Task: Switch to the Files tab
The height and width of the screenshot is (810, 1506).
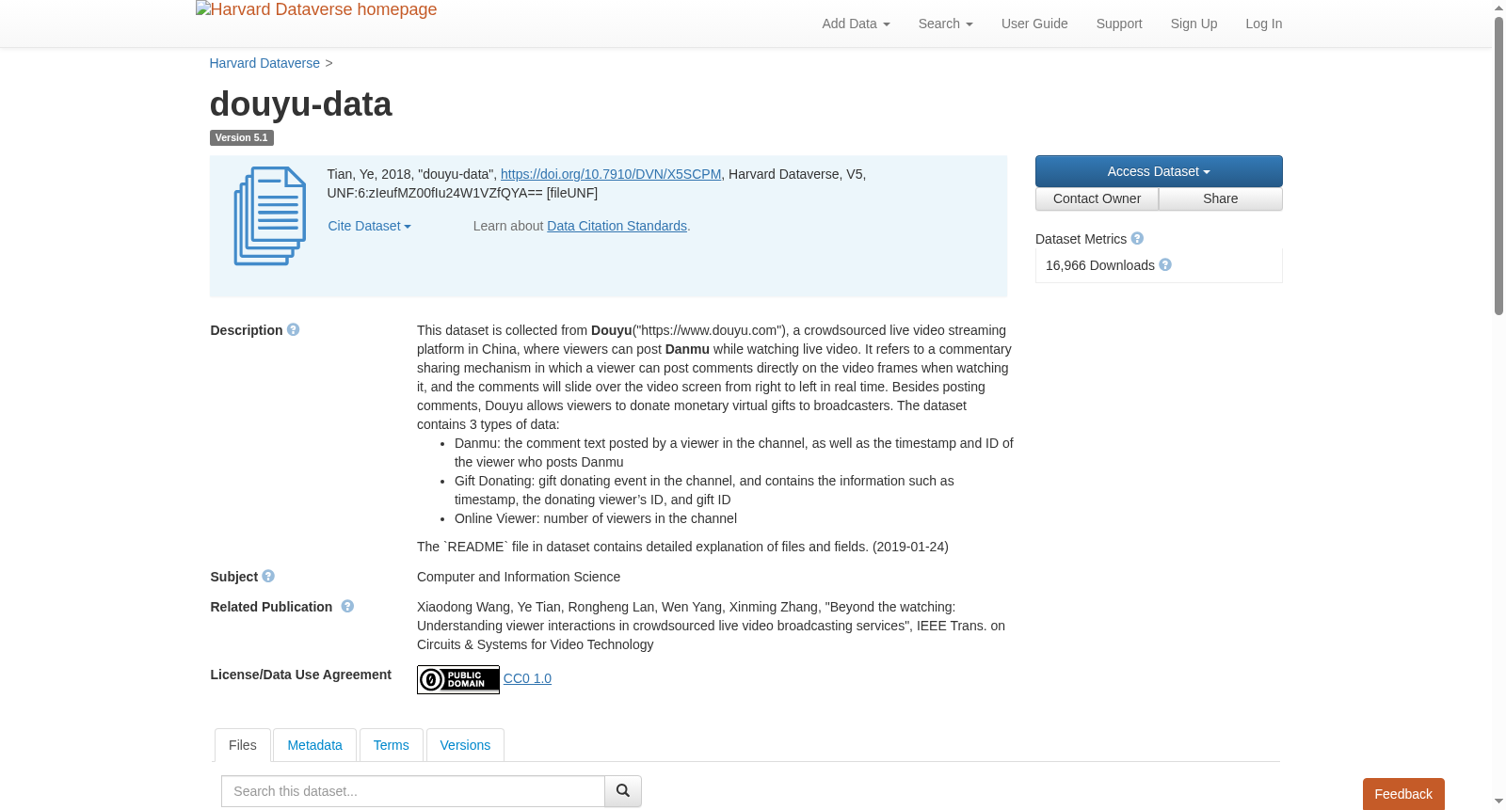Action: [x=243, y=745]
